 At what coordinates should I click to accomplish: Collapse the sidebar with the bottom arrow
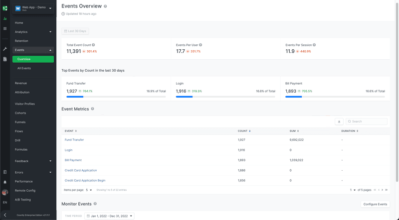click(5, 215)
